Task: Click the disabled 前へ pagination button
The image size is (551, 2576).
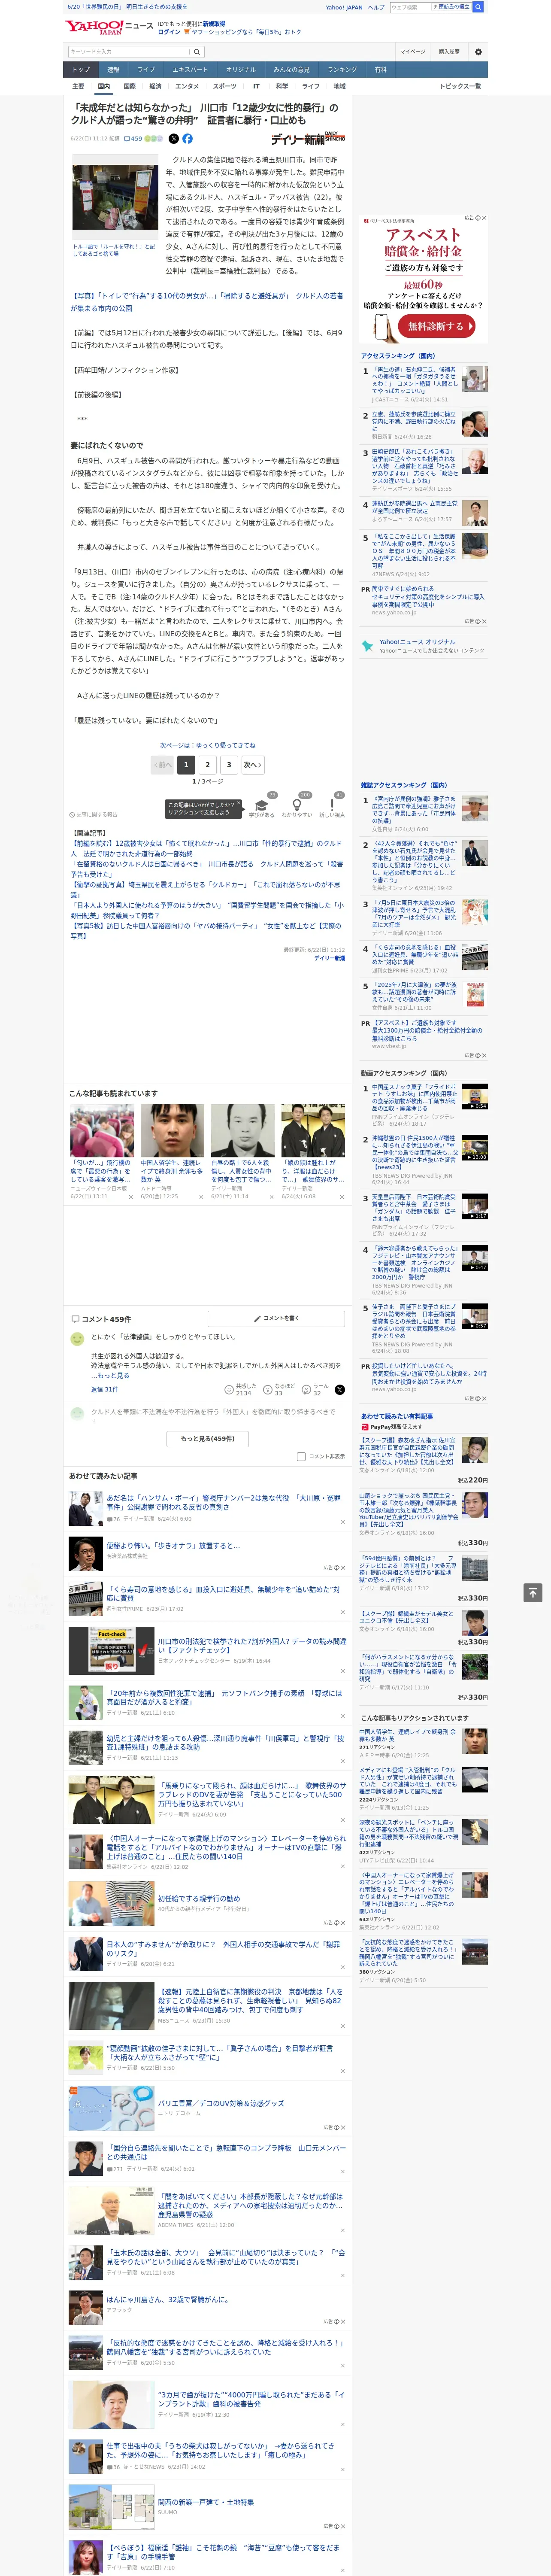Action: [x=163, y=765]
